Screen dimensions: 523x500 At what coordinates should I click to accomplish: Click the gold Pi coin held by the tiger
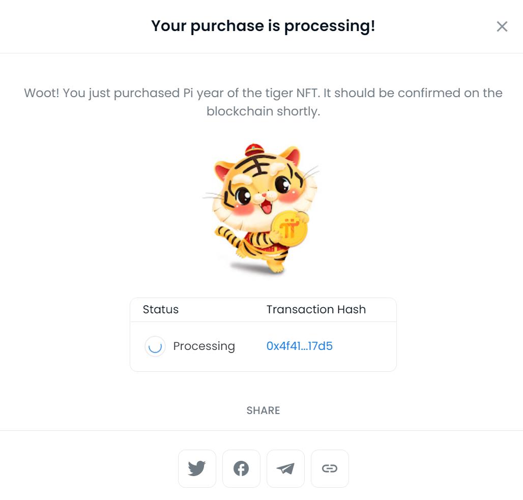point(289,229)
